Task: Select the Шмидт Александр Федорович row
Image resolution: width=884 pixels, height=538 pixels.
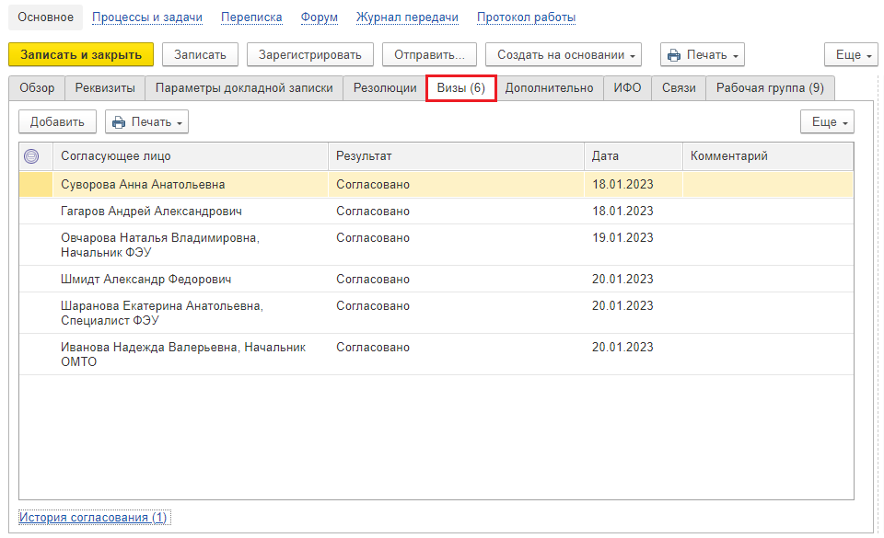Action: pos(146,280)
